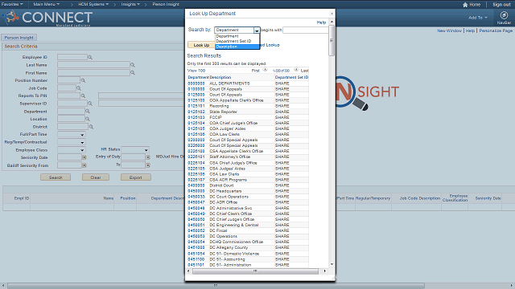The image size is (515, 289).
Task: Open lookup for Last Name field
Action: point(133,65)
